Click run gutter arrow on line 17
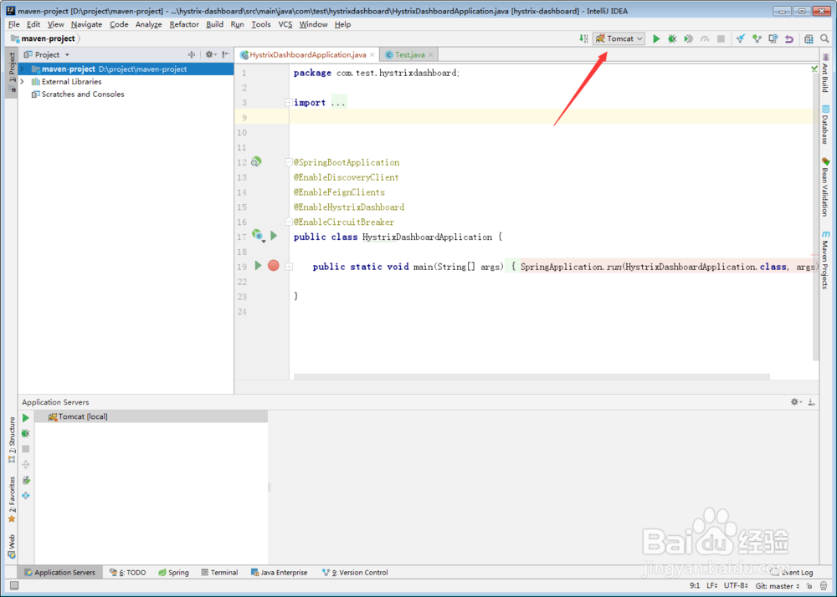Image resolution: width=837 pixels, height=597 pixels. [274, 236]
